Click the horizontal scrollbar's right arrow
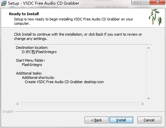Screen dimensions: 166x128 coord(143,104)
